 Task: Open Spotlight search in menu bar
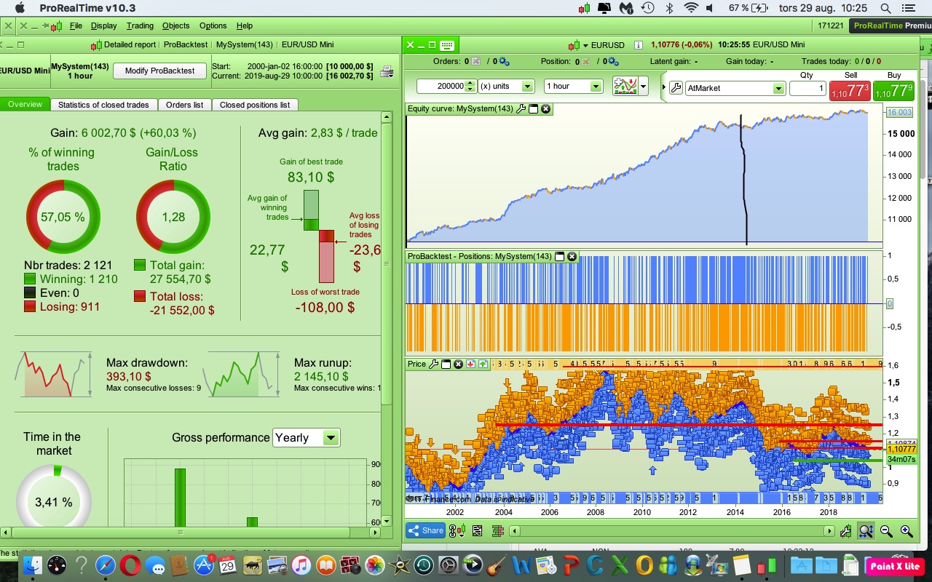pos(885,8)
